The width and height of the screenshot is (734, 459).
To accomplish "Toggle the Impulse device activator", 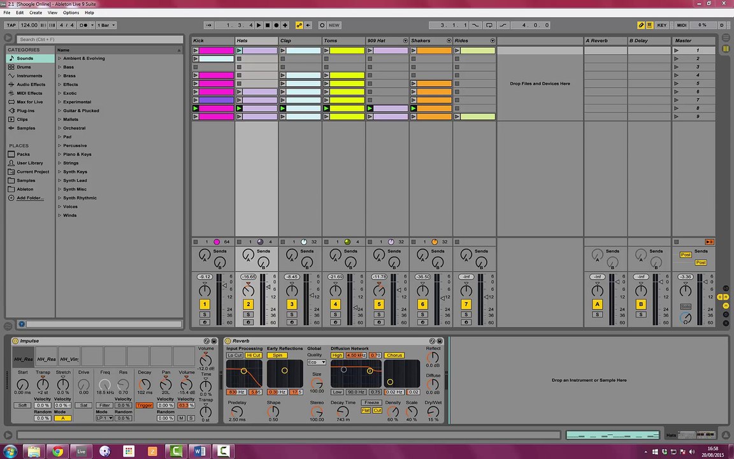I will pyautogui.click(x=15, y=341).
